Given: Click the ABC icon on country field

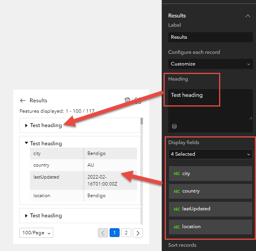Looking at the screenshot, I should (177, 191).
